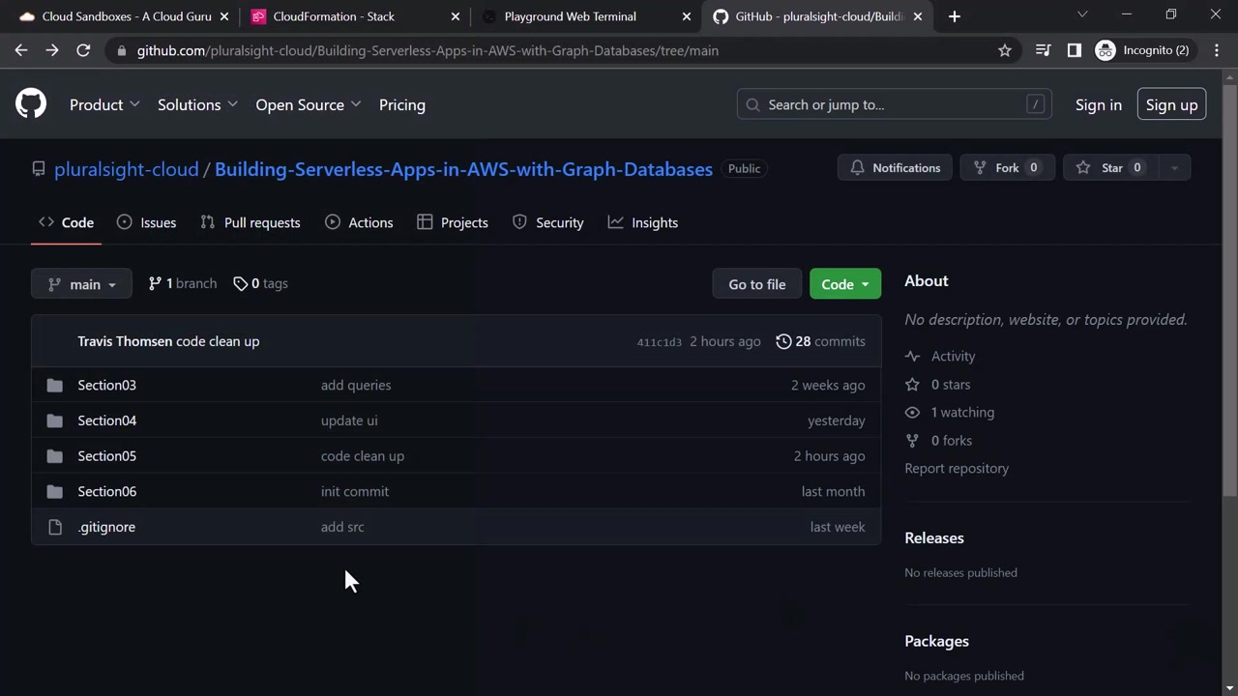
Task: Bookmark page with star icon in address bar
Action: pos(1005,50)
